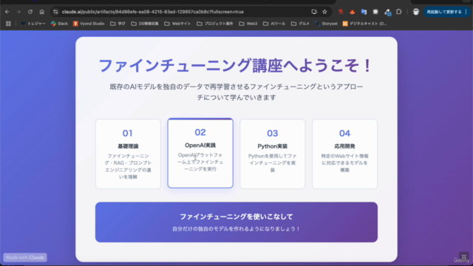Open the browser profile avatar
This screenshot has height=266, width=473.
(x=416, y=12)
